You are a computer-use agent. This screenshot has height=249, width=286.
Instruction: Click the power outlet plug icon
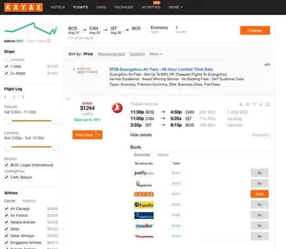point(261,104)
